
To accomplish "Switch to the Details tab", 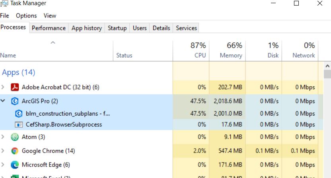I will pos(162,28).
